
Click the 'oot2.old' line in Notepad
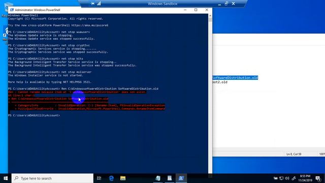220,82
